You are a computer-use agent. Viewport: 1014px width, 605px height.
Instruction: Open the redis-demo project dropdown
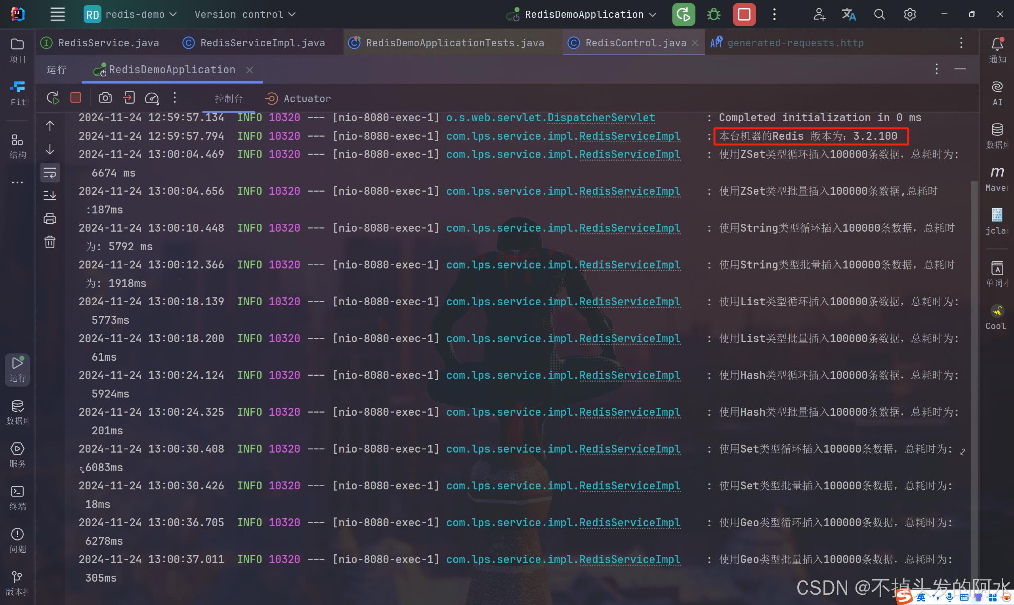coord(130,15)
